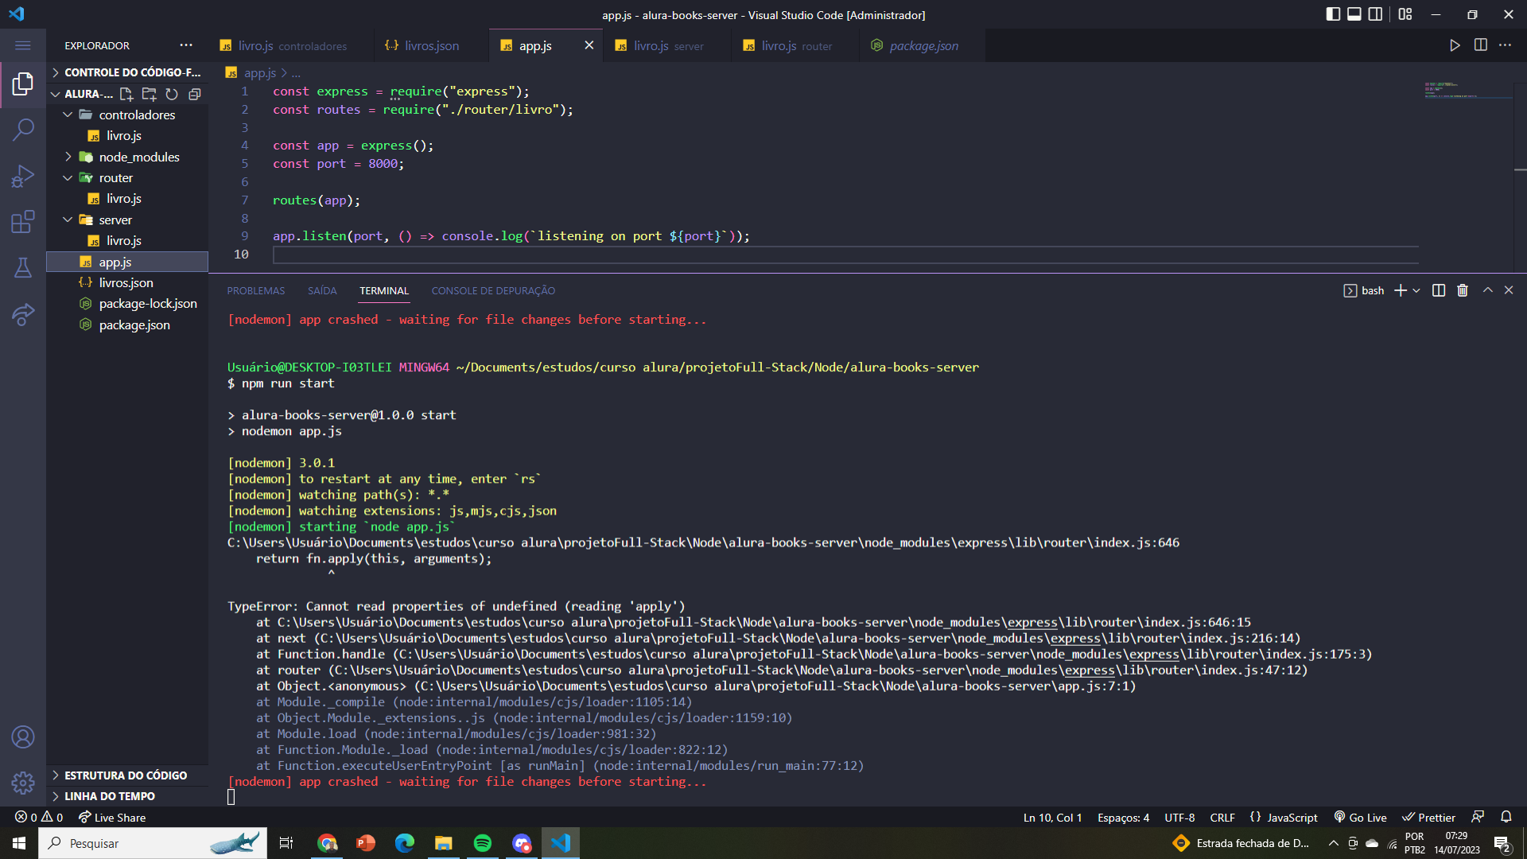Click Go Live in status bar
Screen dimensions: 1527x859
coord(1360,817)
